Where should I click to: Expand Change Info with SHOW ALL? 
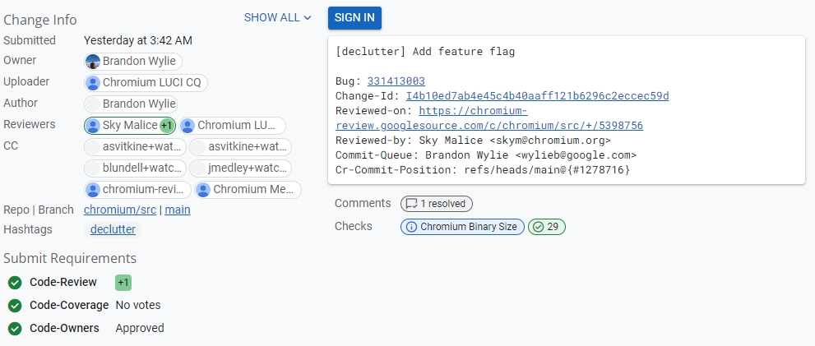click(278, 17)
